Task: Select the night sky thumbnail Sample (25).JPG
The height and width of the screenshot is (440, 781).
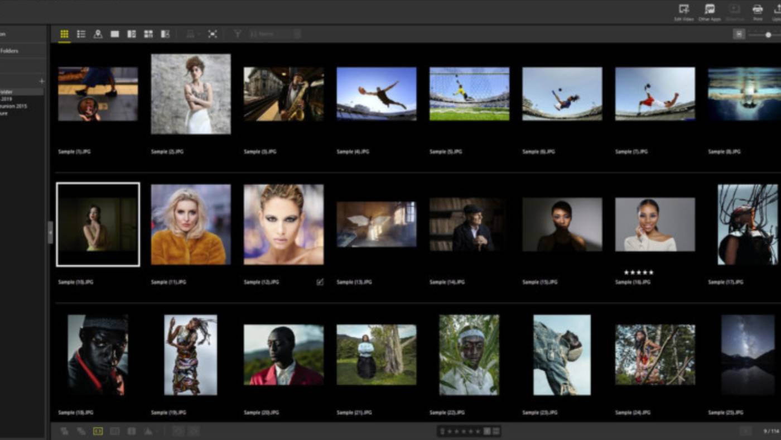Action: click(748, 355)
